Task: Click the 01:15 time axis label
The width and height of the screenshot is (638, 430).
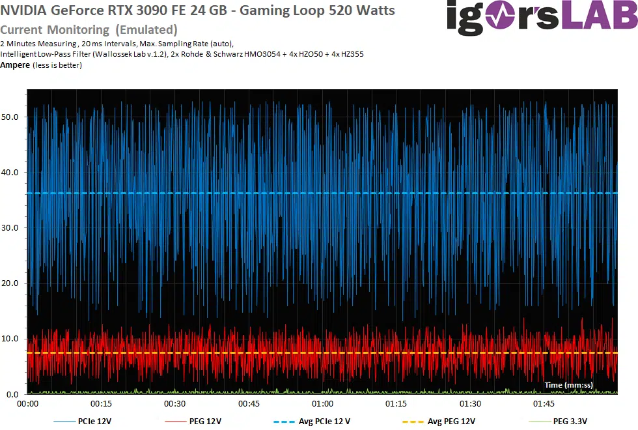Action: tap(396, 404)
